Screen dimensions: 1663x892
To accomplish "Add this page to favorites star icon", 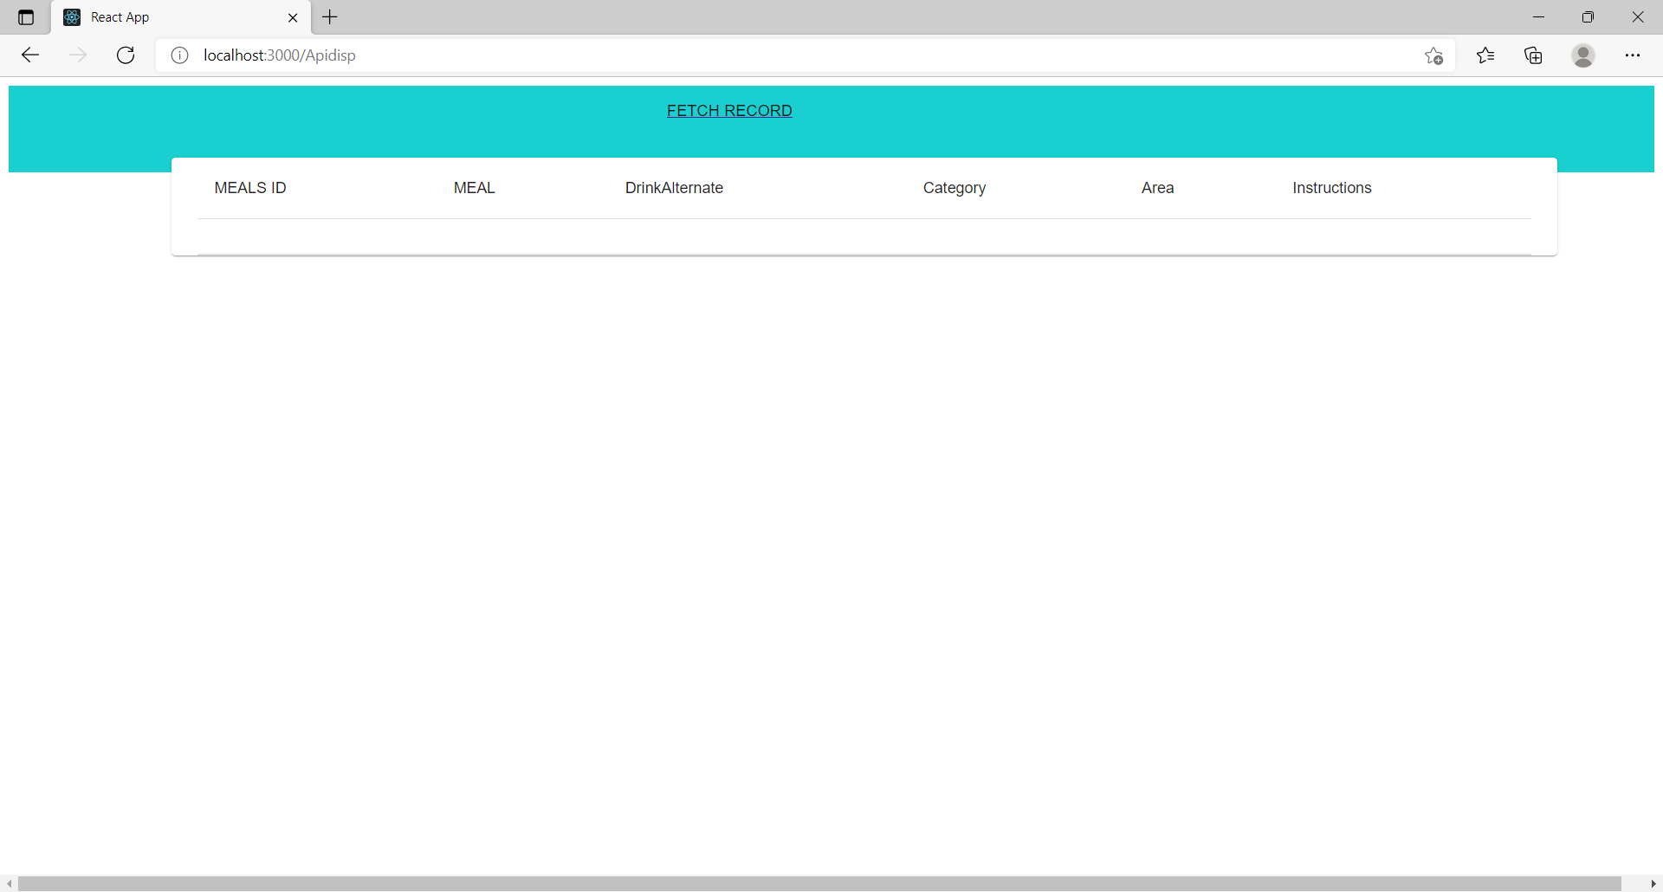I will 1433,55.
